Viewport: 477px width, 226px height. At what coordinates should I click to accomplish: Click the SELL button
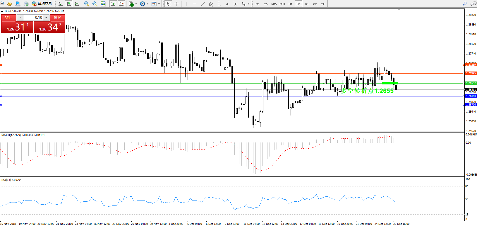[x=8, y=18]
